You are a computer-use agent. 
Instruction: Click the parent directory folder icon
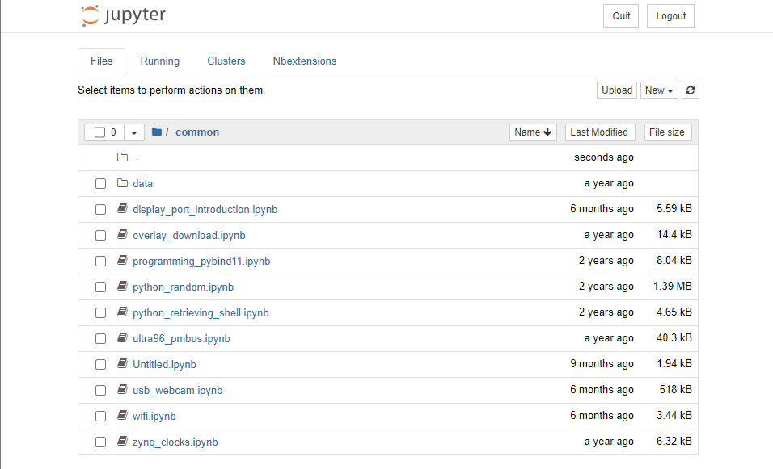click(x=122, y=157)
